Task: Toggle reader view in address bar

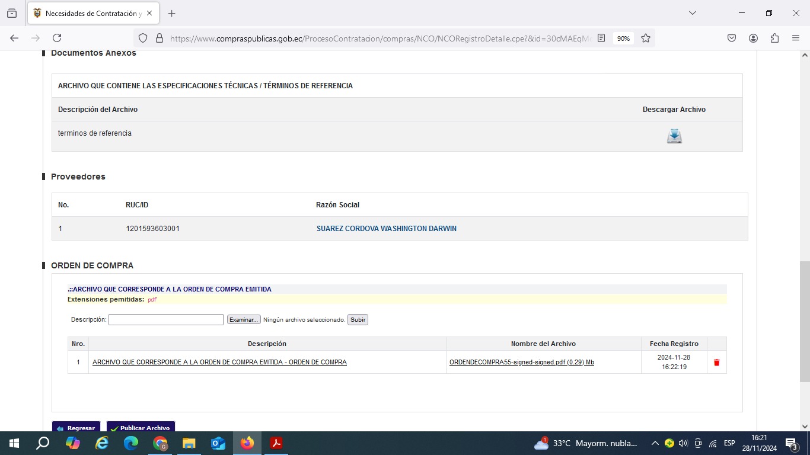Action: 601,38
